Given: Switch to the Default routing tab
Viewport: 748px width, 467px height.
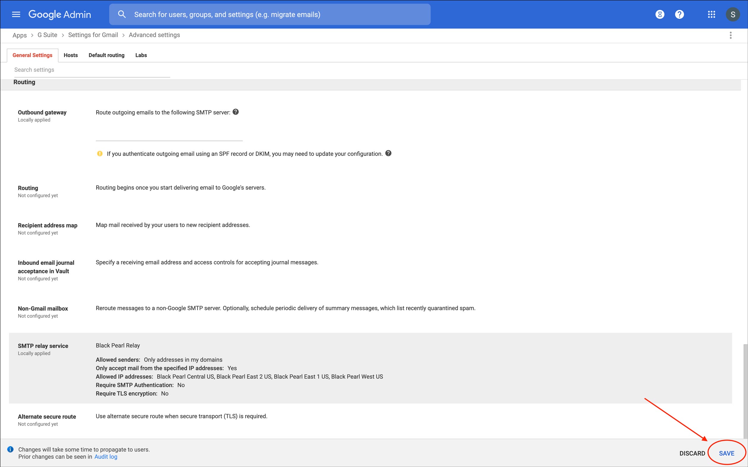Looking at the screenshot, I should 106,55.
